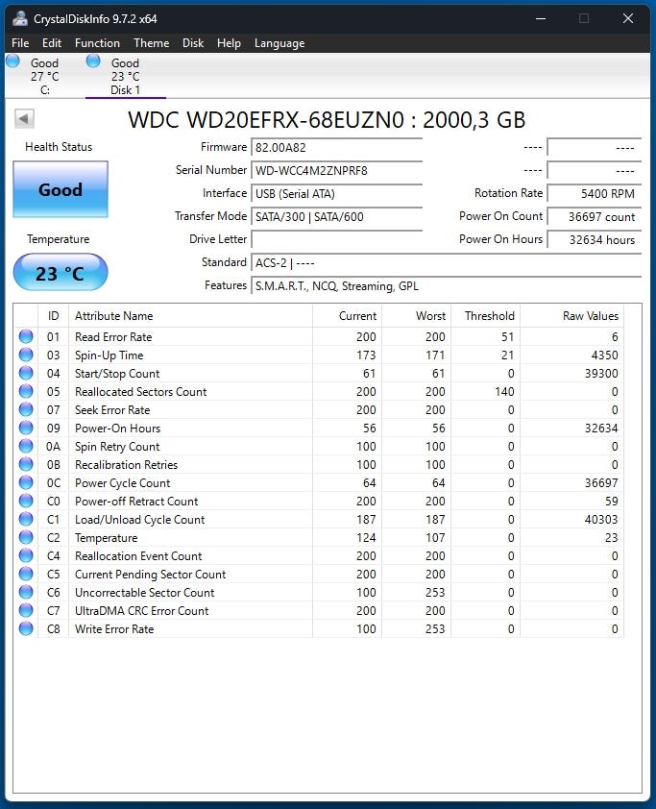Click status orb for UltraDMA CRC Error Count
Image resolution: width=656 pixels, height=809 pixels.
coord(26,610)
